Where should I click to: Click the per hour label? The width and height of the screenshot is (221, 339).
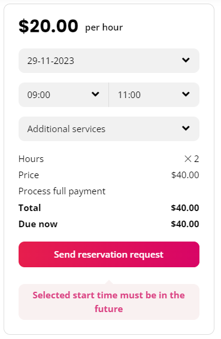[104, 28]
